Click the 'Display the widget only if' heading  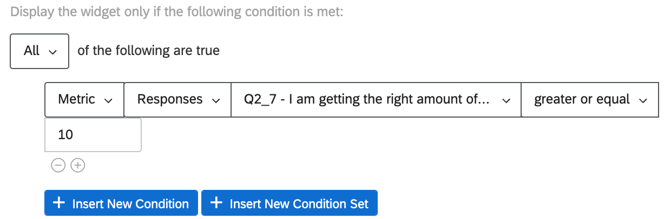coord(177,12)
